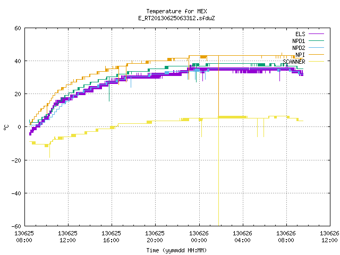The height and width of the screenshot is (255, 340).
Task: Click the SCANNER legend label
Action: pos(294,62)
